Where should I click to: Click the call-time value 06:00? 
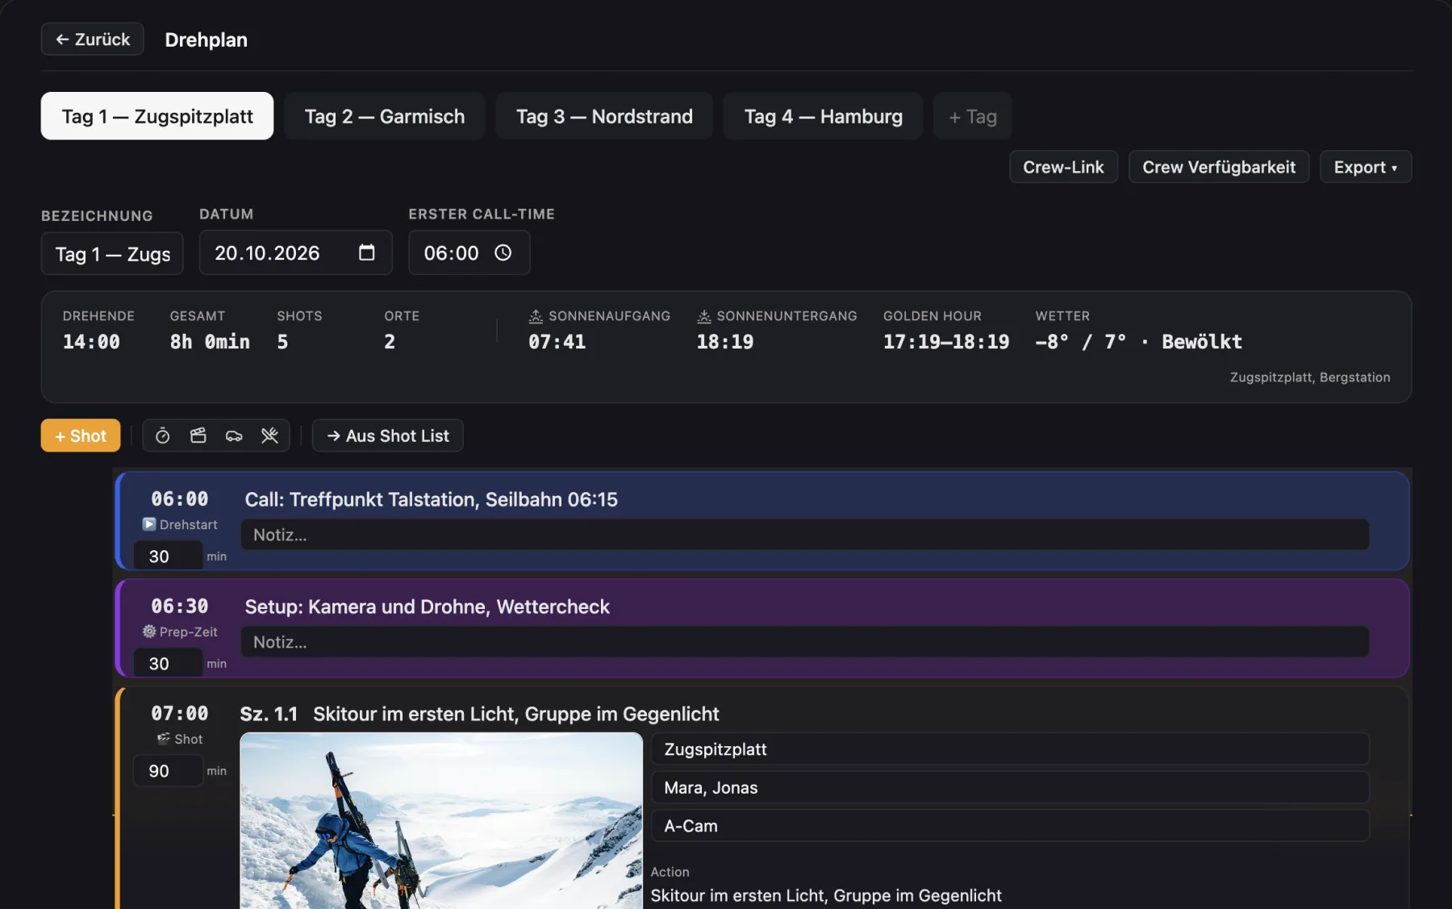tap(451, 252)
